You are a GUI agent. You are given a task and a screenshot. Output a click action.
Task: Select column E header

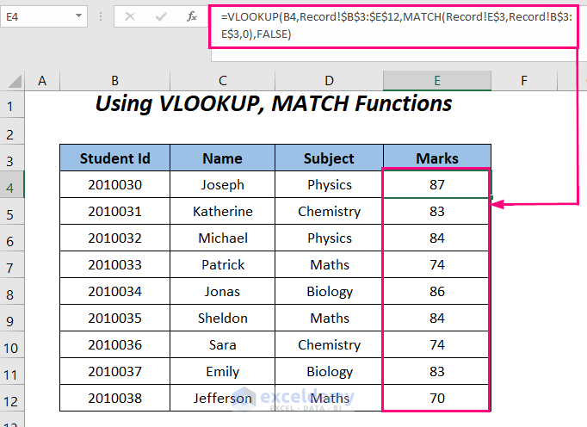click(x=437, y=81)
